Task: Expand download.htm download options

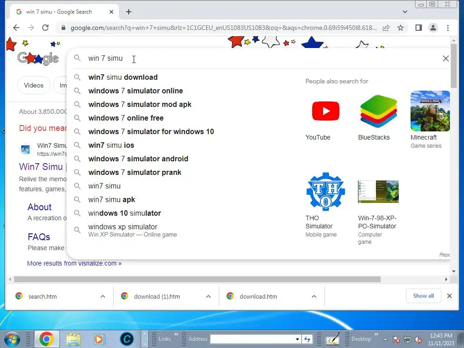Action: (x=314, y=296)
